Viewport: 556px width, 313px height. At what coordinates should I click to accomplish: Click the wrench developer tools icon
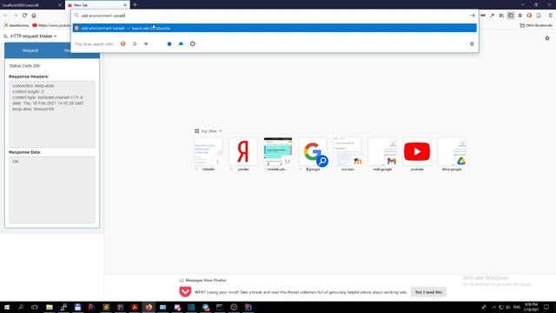(493, 16)
